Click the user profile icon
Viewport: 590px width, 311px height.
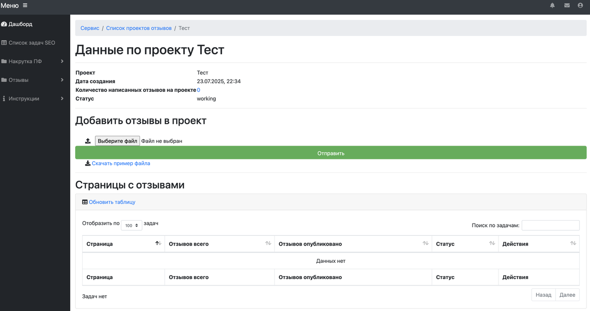(581, 5)
